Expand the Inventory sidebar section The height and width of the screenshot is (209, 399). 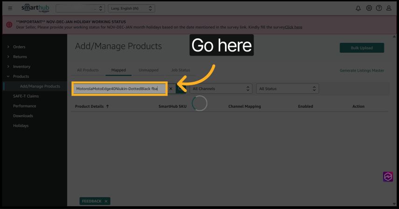(x=21, y=67)
